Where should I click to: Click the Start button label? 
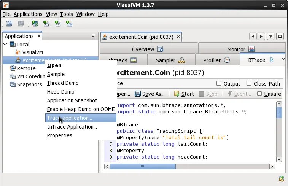click(188, 94)
